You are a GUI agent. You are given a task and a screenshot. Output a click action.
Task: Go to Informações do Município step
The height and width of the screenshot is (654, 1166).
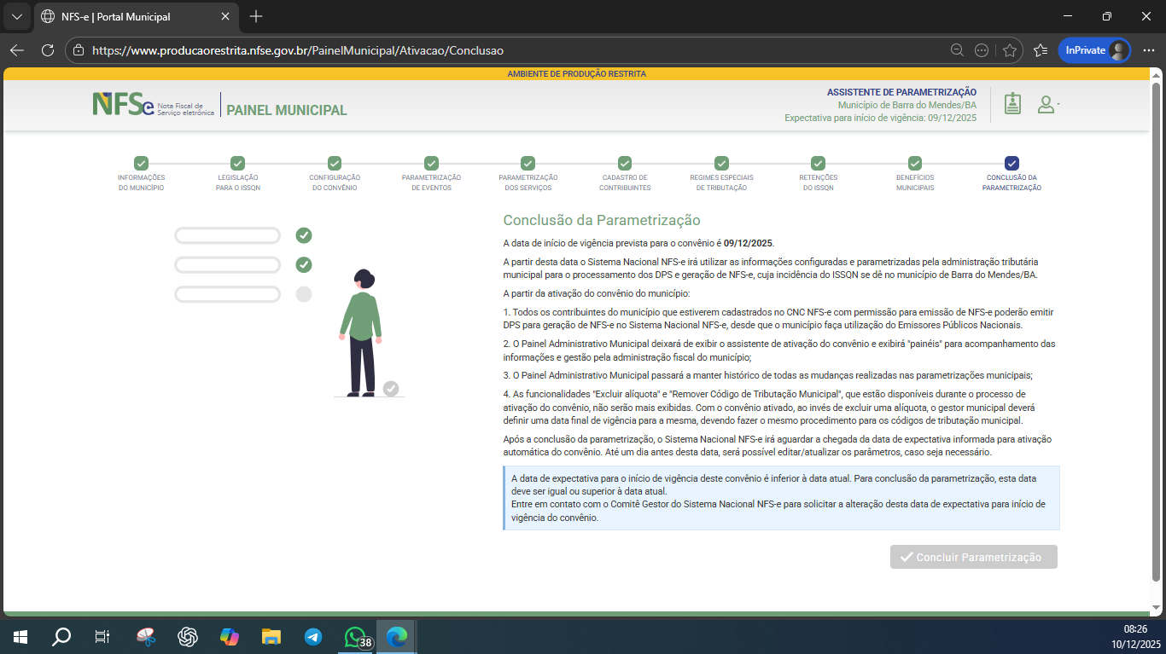(x=142, y=163)
